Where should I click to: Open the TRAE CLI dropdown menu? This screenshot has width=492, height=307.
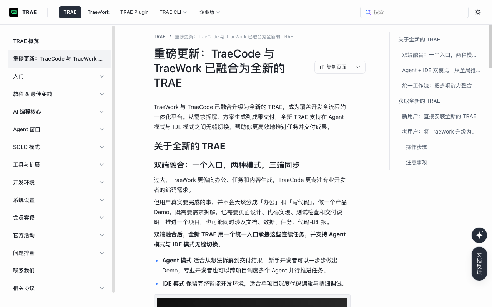(173, 12)
